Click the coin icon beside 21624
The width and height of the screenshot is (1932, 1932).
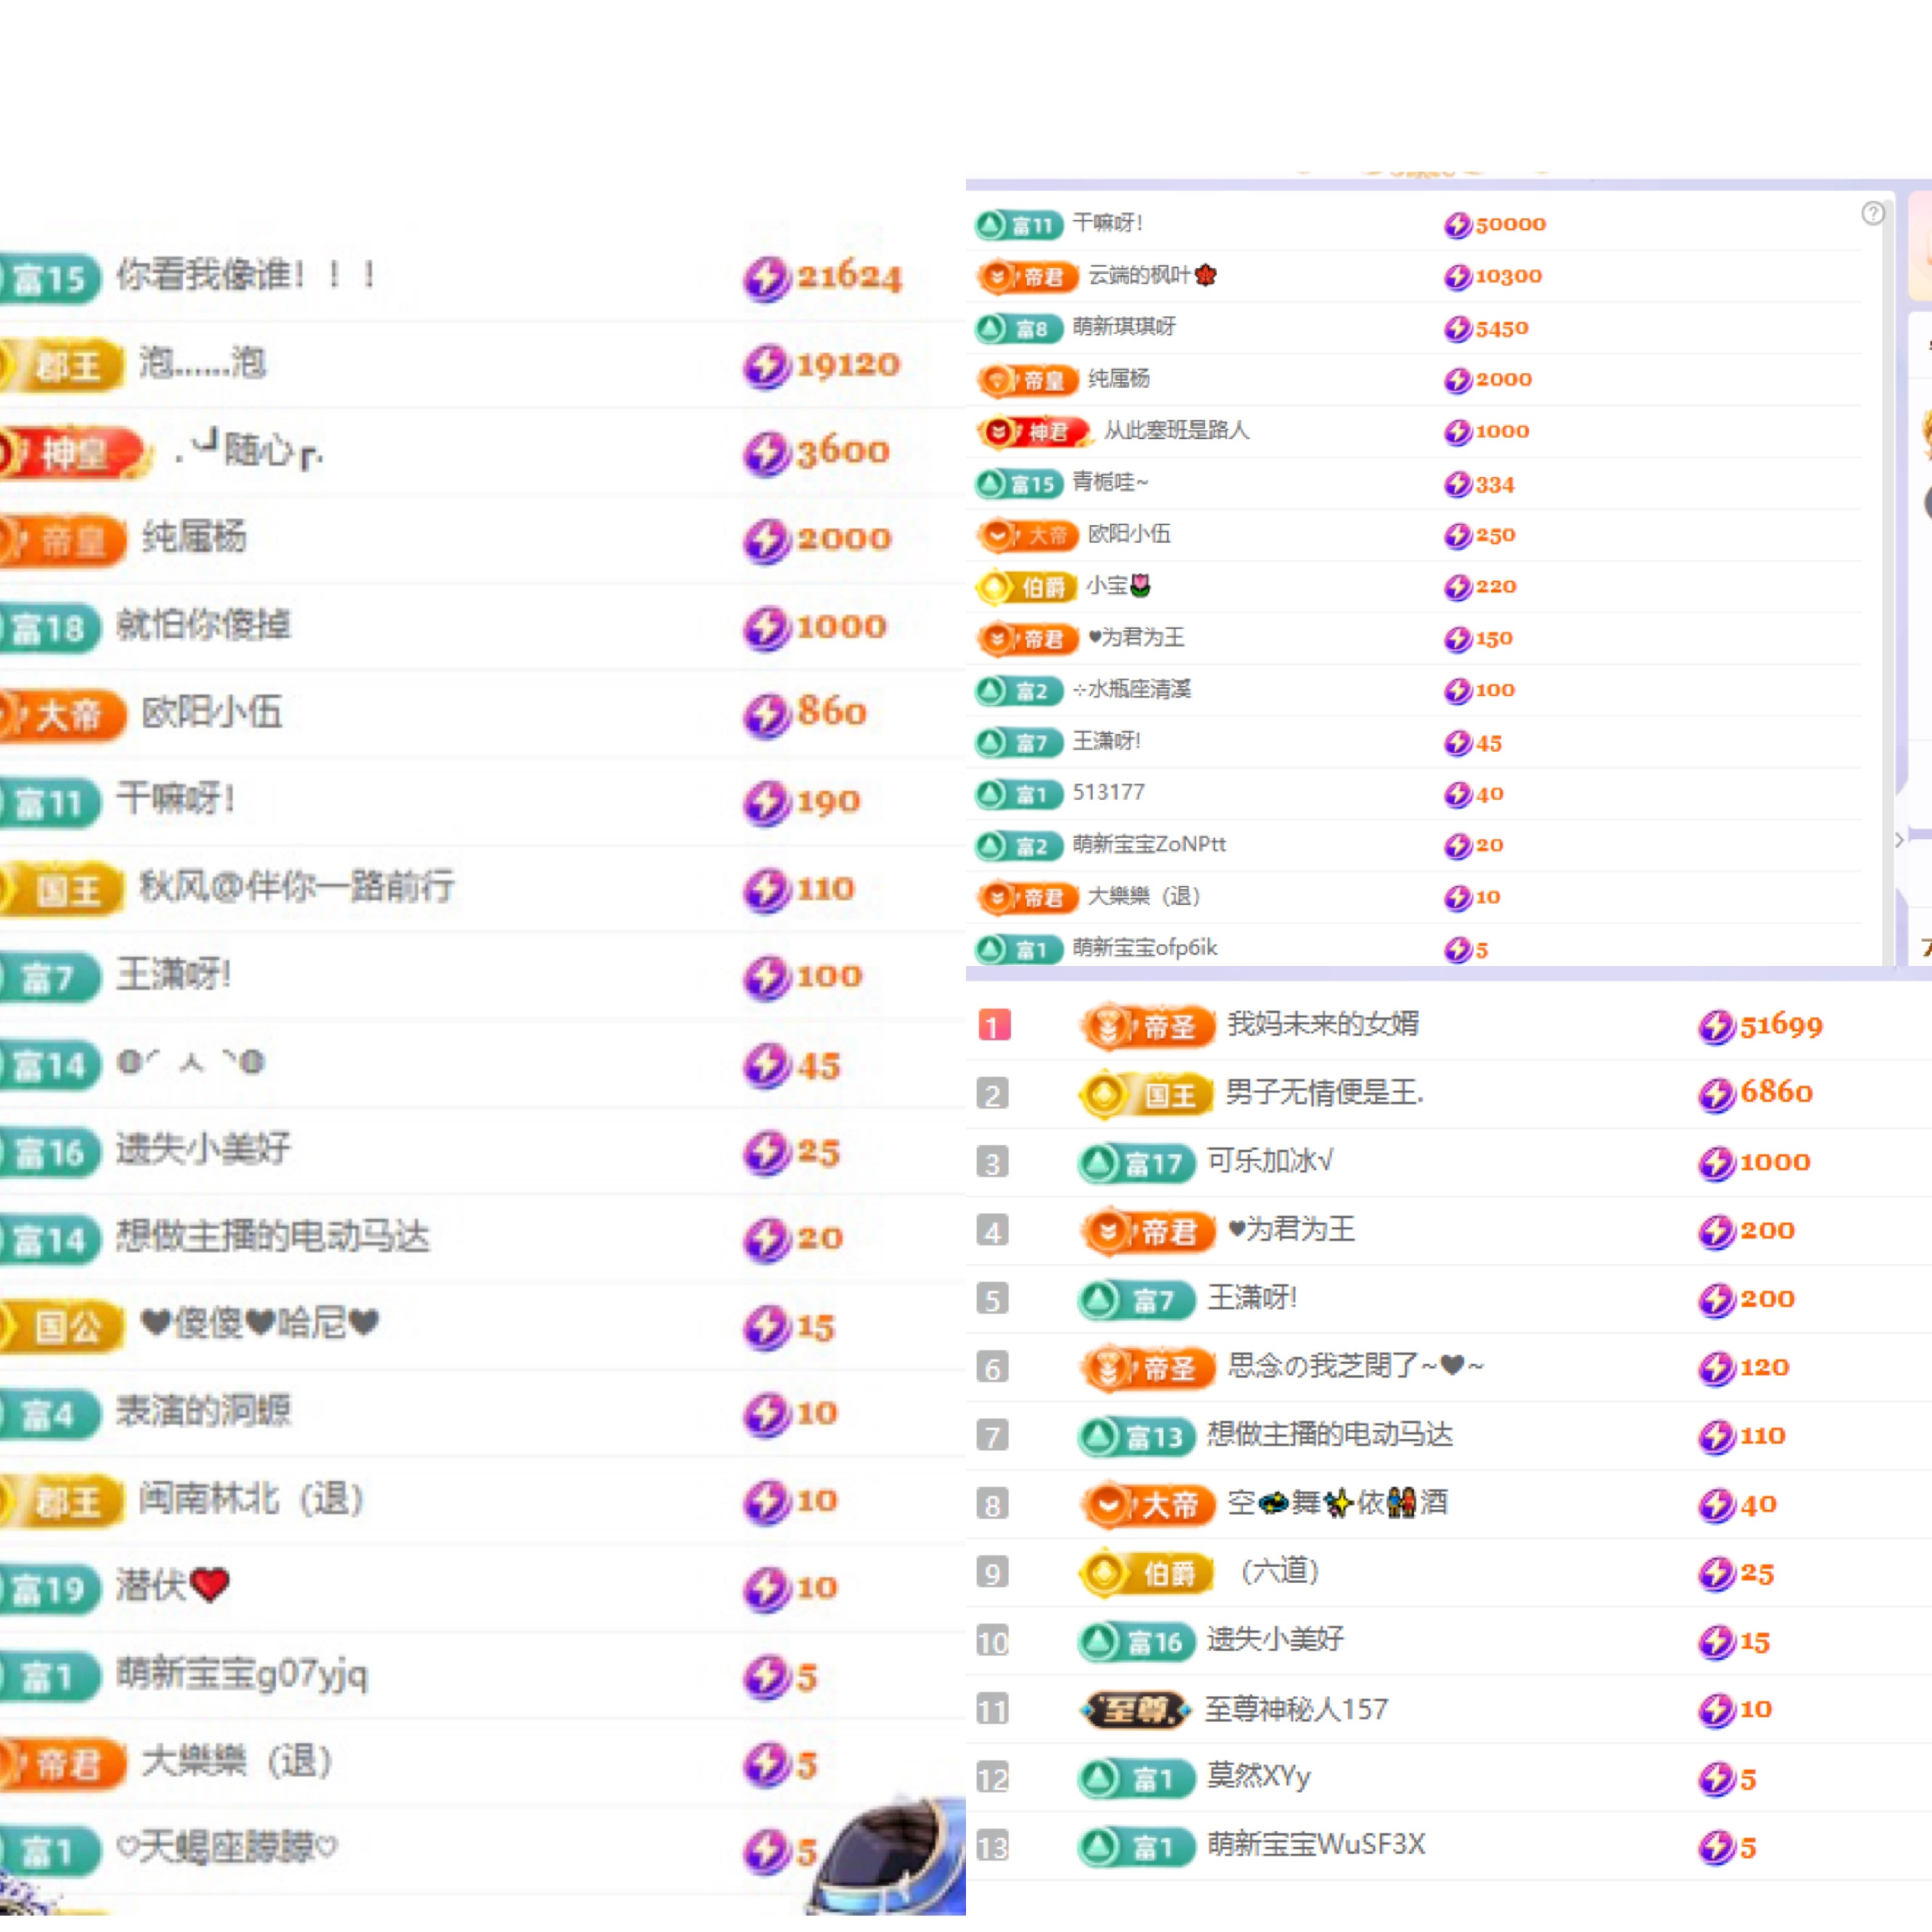[x=767, y=278]
